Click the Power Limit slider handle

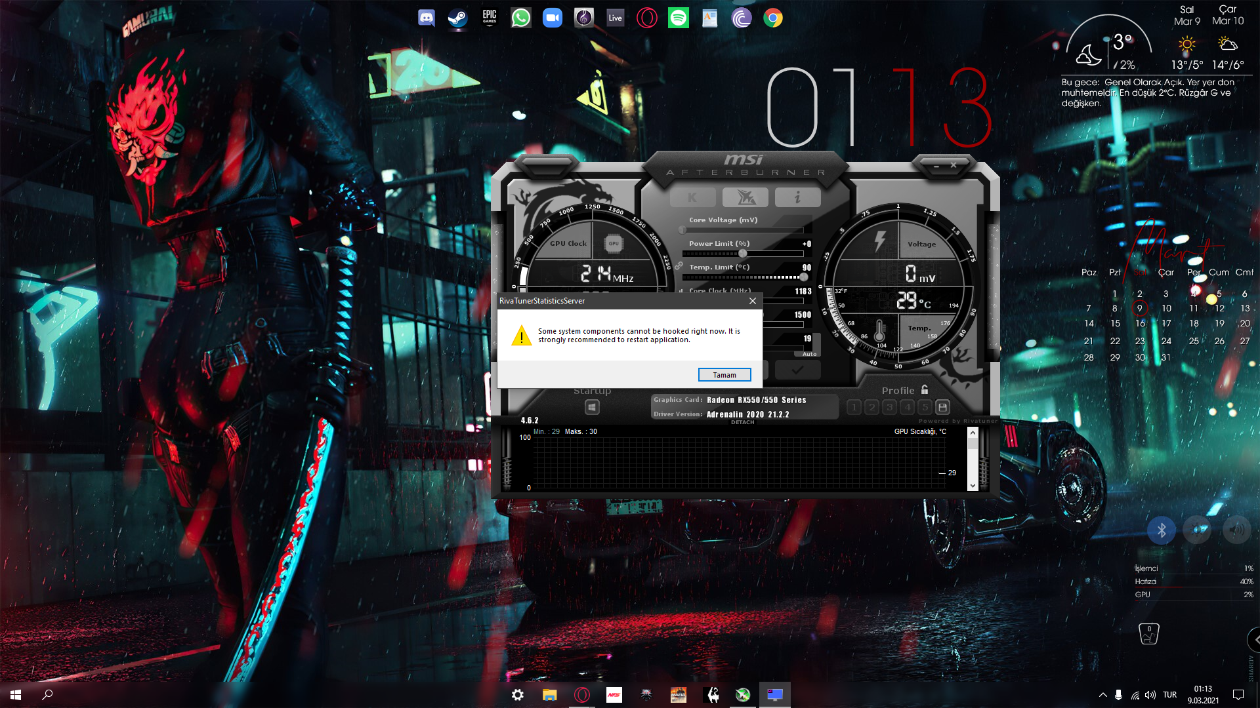click(x=742, y=254)
